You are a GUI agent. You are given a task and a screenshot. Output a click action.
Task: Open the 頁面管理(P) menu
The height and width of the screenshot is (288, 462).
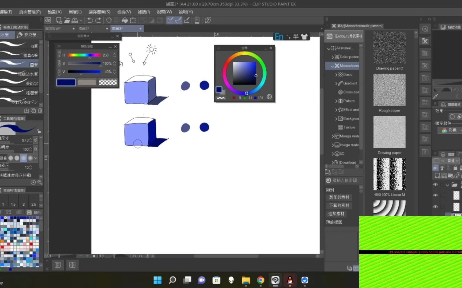tap(30, 12)
